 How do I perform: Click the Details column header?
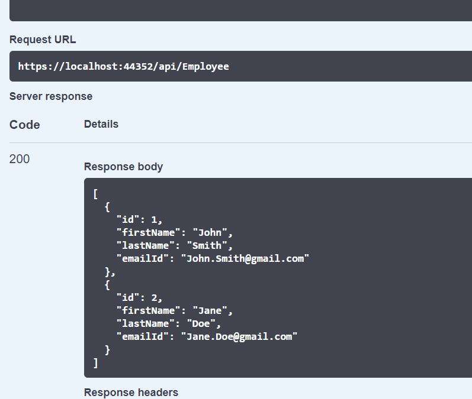coord(101,124)
